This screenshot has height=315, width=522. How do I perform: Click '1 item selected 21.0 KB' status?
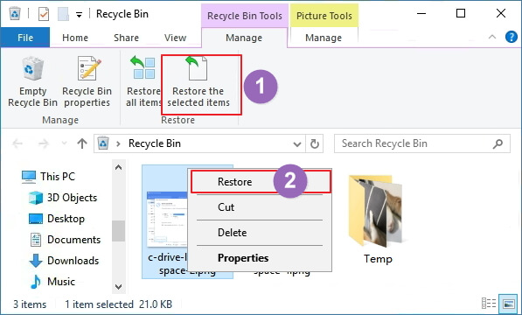[118, 304]
